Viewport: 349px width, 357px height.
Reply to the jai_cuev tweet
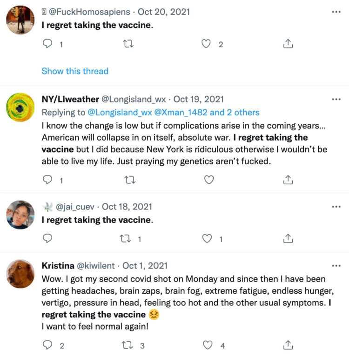pos(47,239)
